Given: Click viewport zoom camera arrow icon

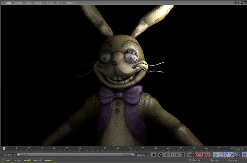Looking at the screenshot, I should 239,3.
